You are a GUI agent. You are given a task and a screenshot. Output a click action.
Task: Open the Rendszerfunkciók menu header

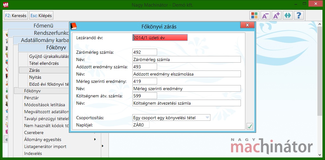(38, 33)
